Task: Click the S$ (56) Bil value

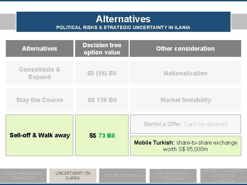Action: click(102, 73)
